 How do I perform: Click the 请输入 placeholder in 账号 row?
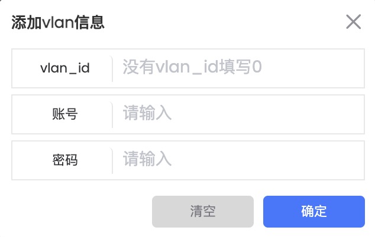[x=147, y=114]
